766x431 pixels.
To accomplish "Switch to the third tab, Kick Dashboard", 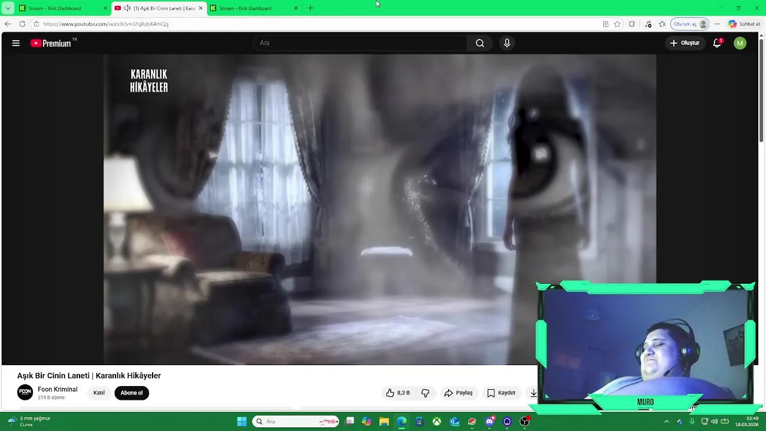I will [254, 8].
